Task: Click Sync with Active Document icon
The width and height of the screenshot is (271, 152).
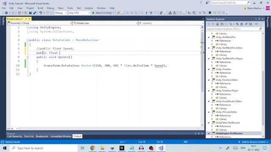Action: (x=237, y=24)
